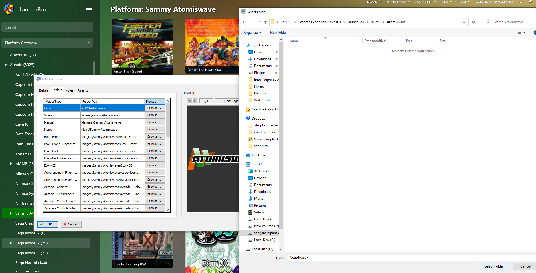Image resolution: width=536 pixels, height=273 pixels.
Task: Open the WiiConsole folder
Action: click(x=262, y=100)
